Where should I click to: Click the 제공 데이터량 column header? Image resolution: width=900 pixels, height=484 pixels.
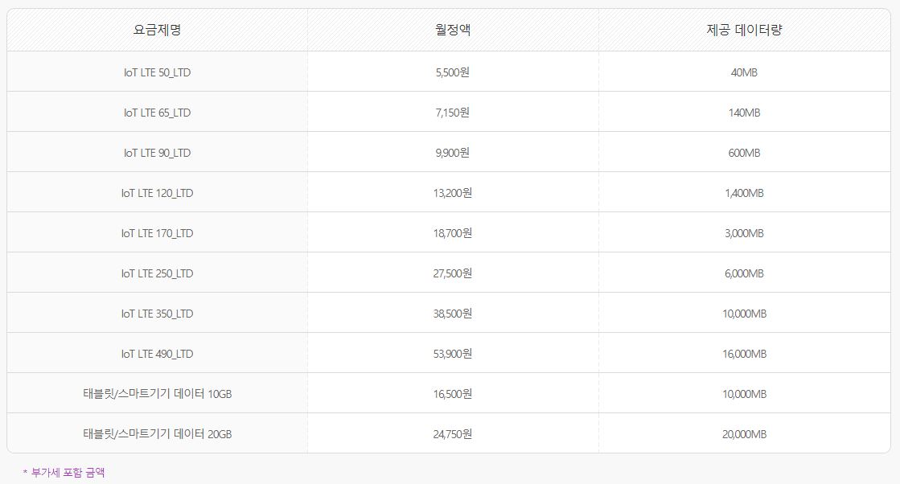(744, 30)
